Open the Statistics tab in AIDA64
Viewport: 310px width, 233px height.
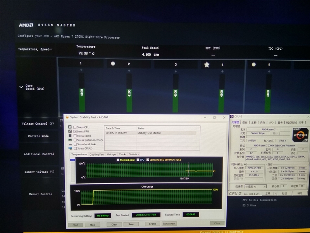point(134,154)
